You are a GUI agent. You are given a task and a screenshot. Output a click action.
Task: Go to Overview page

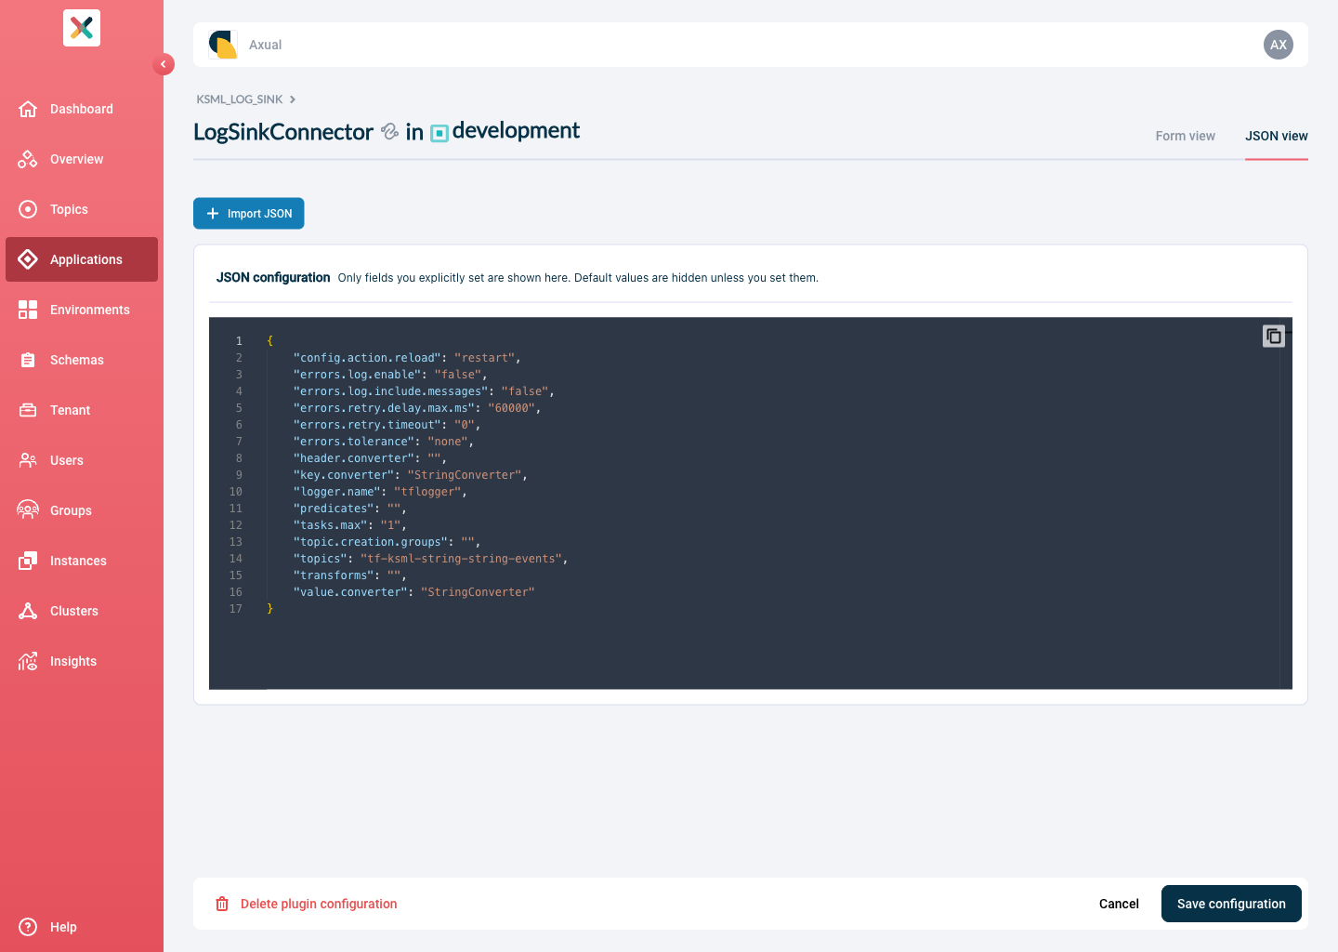pyautogui.click(x=82, y=159)
